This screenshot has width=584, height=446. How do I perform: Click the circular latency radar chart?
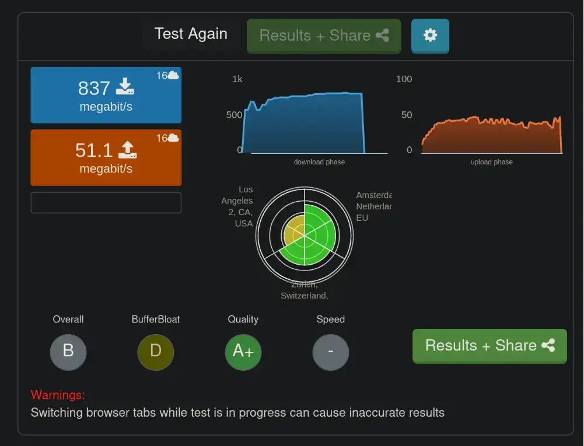click(x=304, y=234)
